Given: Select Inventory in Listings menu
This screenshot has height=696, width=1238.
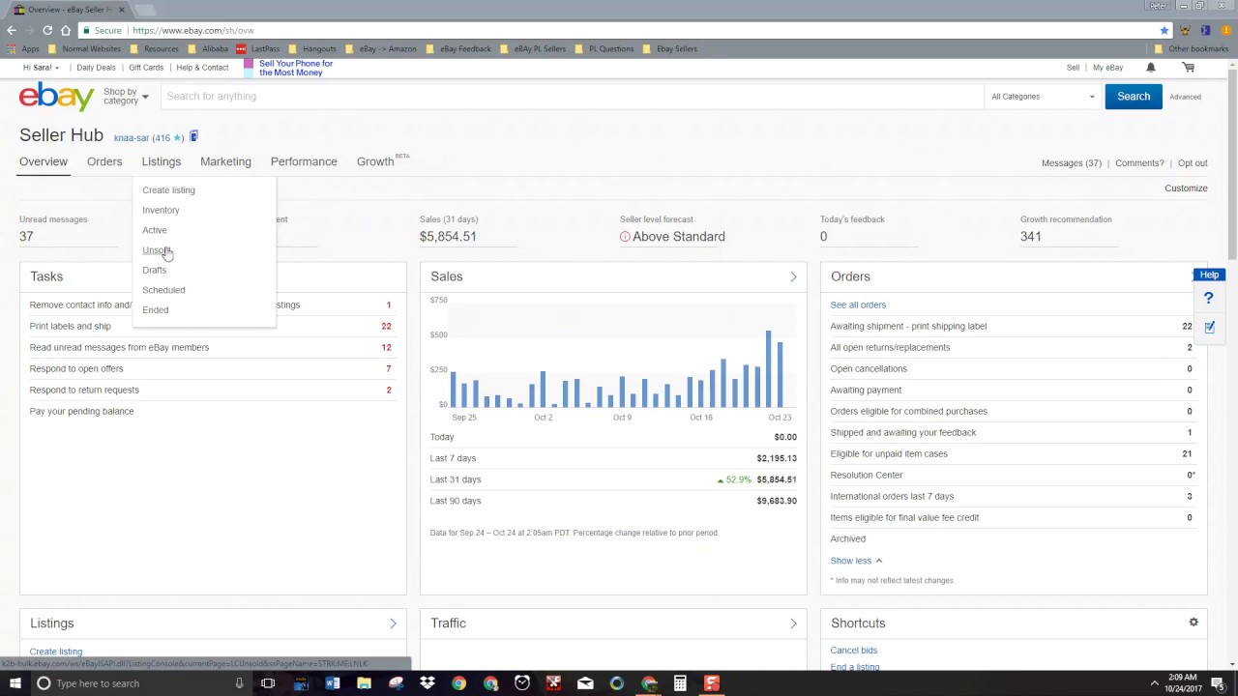Looking at the screenshot, I should pos(161,210).
